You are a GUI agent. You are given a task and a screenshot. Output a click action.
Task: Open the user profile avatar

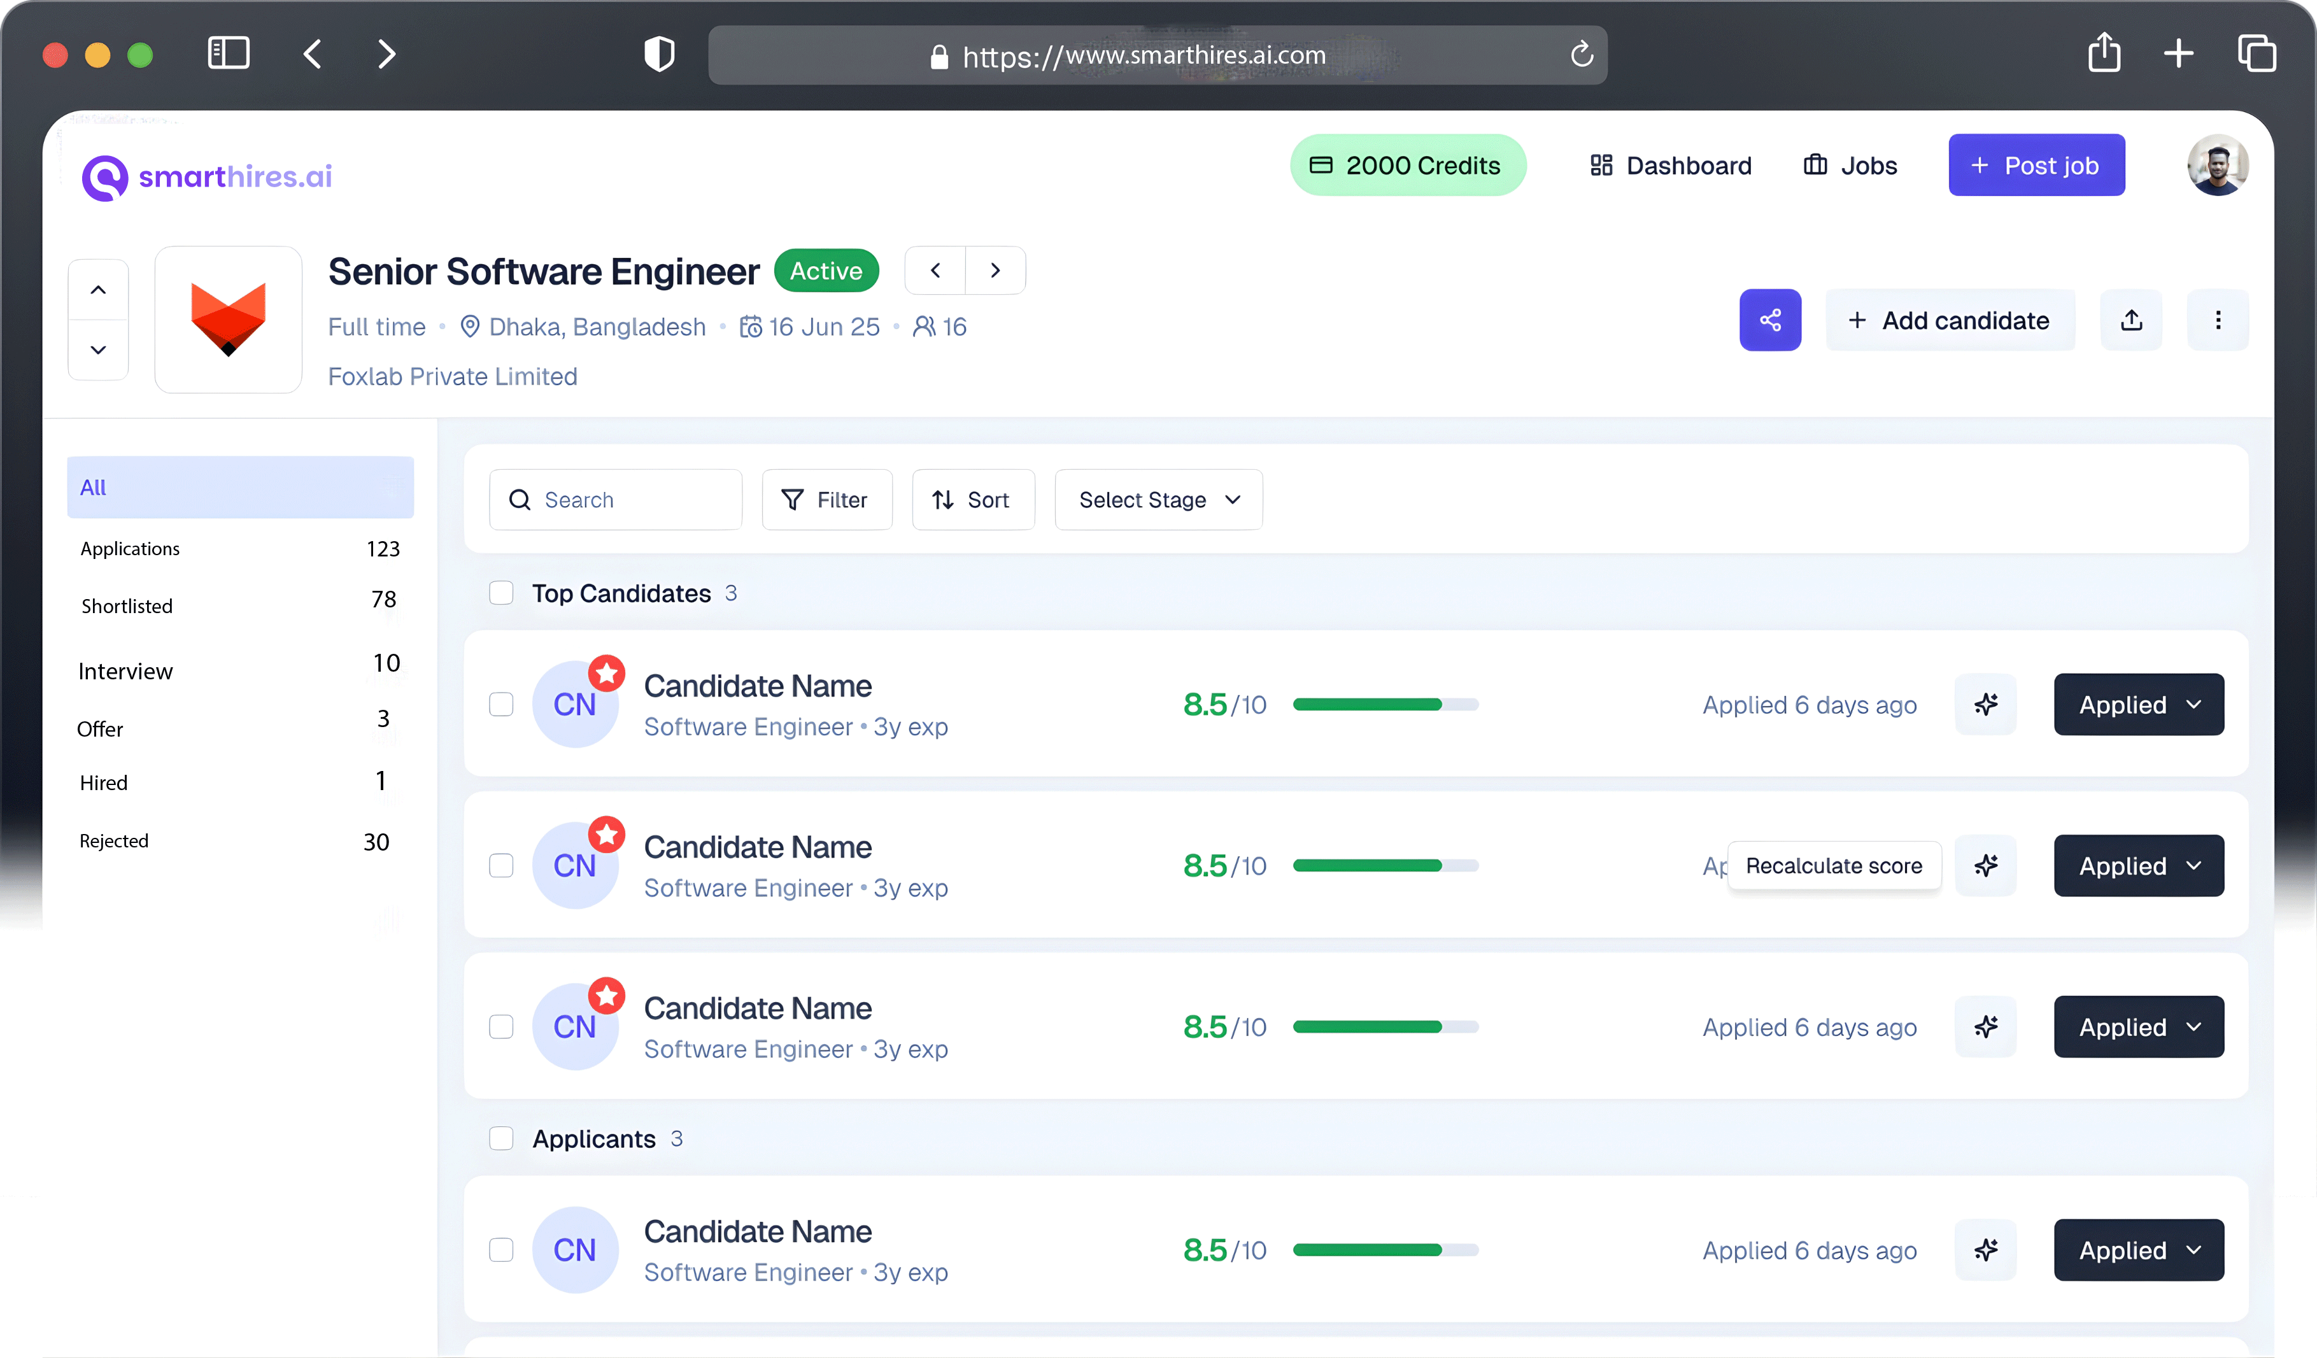(2217, 166)
